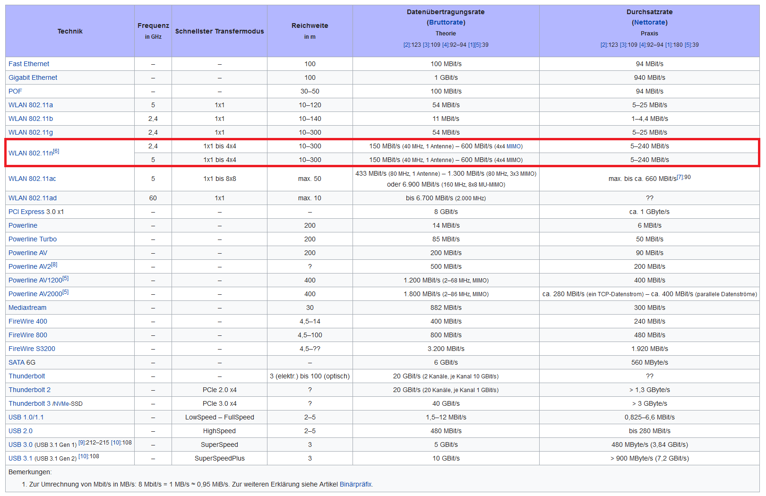Open the WLAN 802.11ac link
766x496 pixels.
pos(32,179)
